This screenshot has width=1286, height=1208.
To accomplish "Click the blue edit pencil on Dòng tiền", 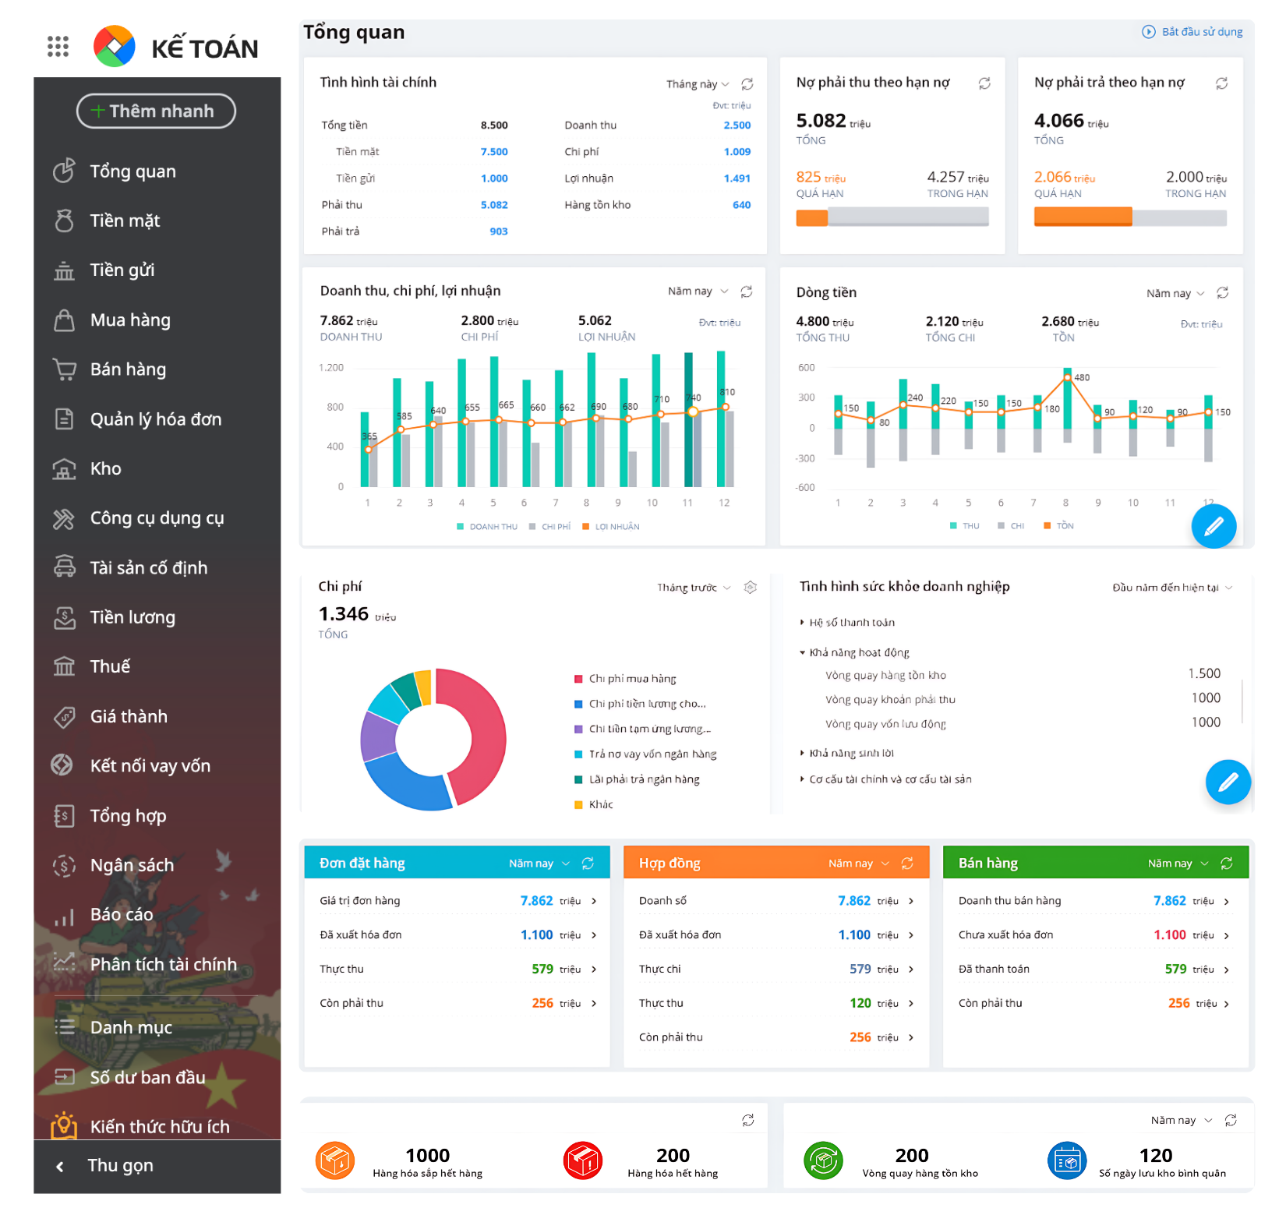I will [x=1214, y=527].
